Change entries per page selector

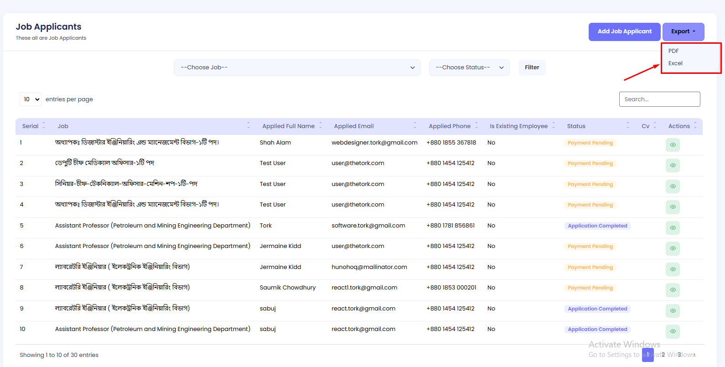tap(31, 99)
